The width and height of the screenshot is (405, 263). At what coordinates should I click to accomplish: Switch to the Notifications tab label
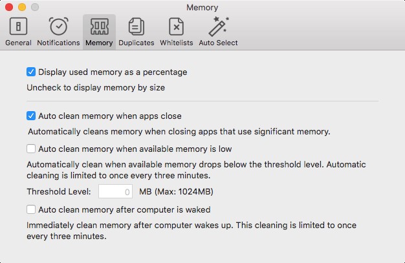pyautogui.click(x=58, y=43)
